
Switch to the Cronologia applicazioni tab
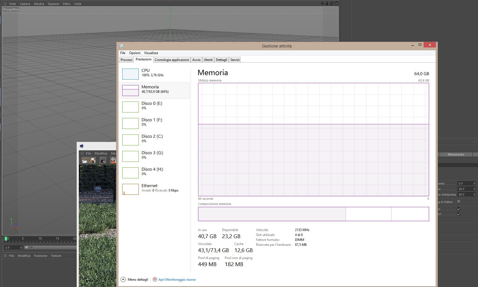pyautogui.click(x=172, y=60)
